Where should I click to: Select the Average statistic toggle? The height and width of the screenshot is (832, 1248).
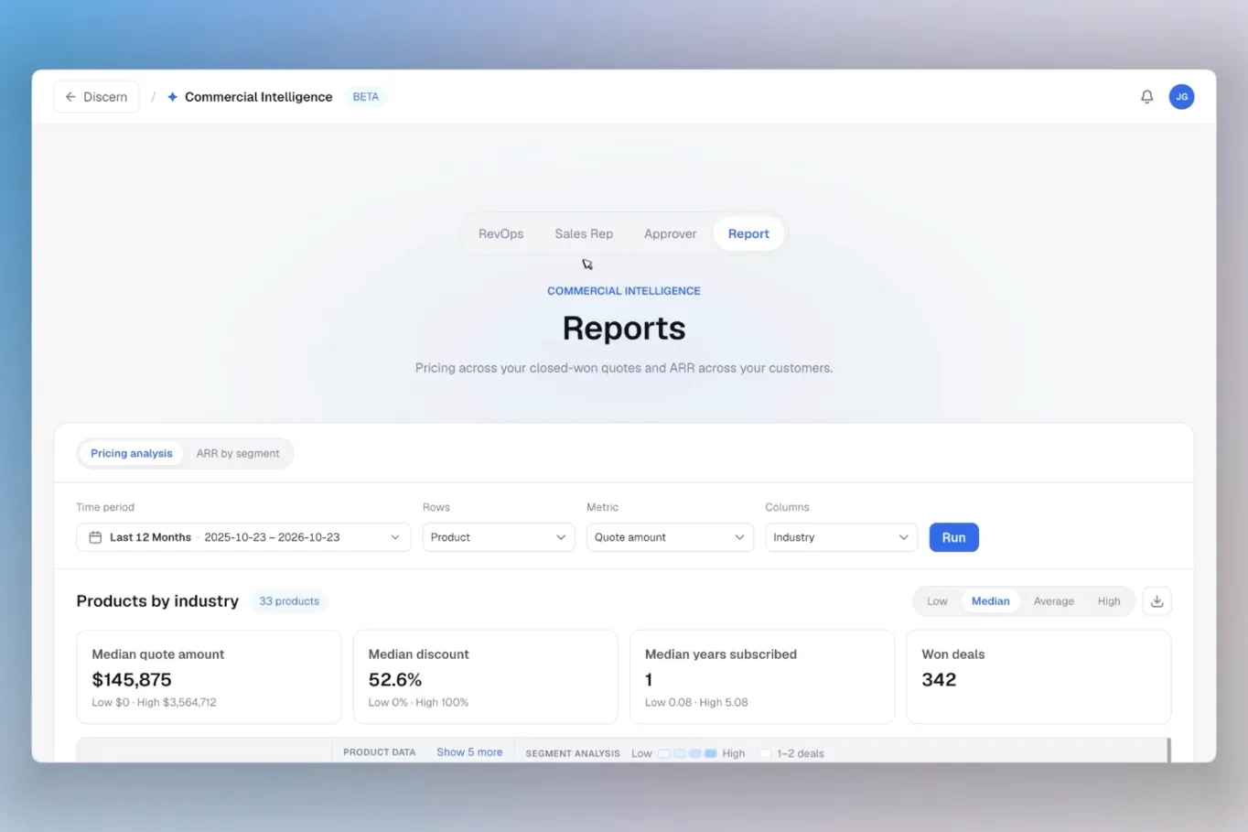click(1053, 601)
